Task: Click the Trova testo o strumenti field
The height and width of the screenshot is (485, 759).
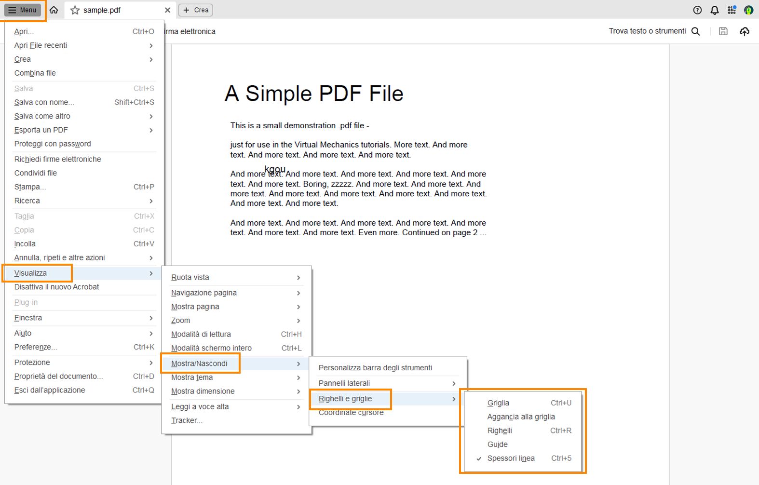Action: pyautogui.click(x=647, y=31)
